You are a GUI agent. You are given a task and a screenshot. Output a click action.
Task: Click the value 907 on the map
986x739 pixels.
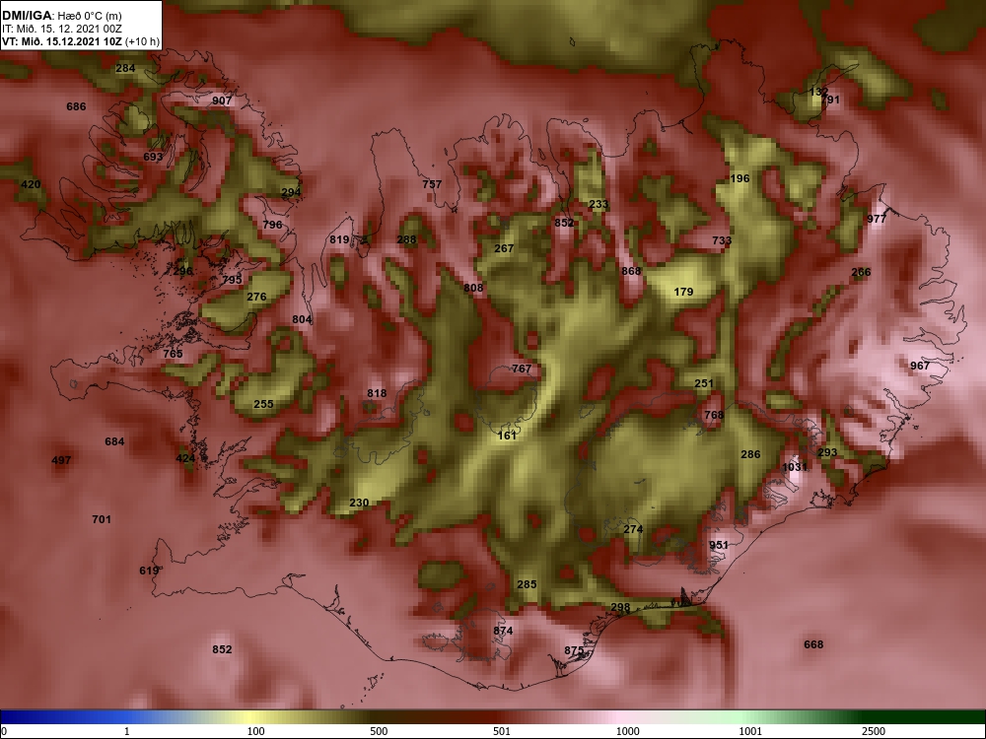point(222,101)
